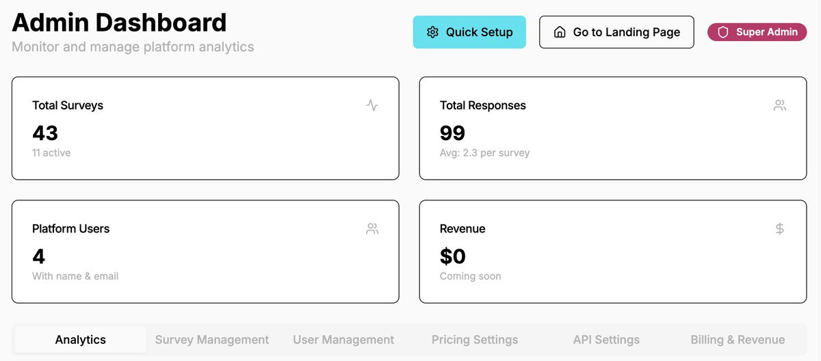Click the people icon in Total Responses

tap(780, 105)
